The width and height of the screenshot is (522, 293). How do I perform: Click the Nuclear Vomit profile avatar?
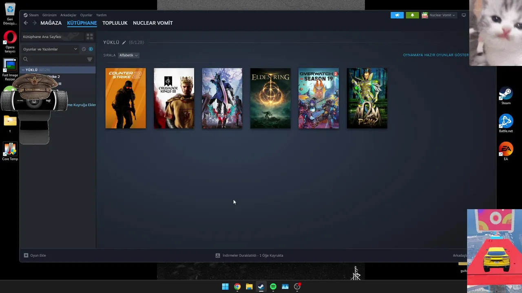pos(425,15)
